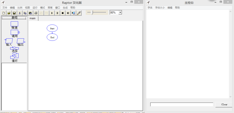Click the Start oval in flowchart
Viewport: 234px width, 113px height.
[x=52, y=28]
